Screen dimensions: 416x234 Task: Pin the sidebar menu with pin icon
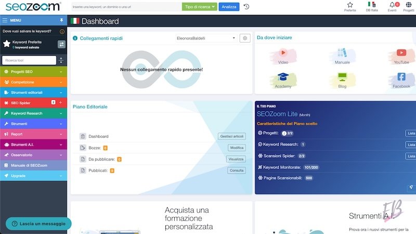(x=61, y=20)
